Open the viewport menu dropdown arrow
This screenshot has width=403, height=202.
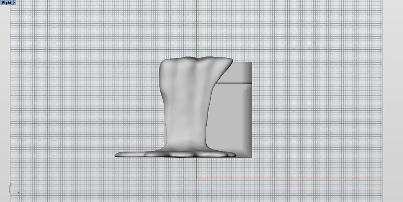point(15,2)
